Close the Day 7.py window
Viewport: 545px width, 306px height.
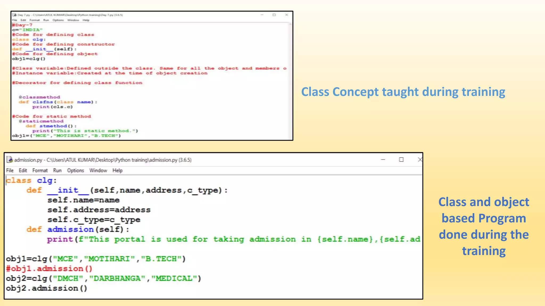pos(286,15)
